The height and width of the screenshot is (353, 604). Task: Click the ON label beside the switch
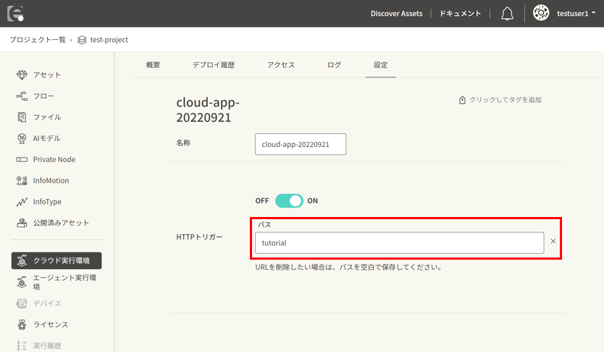312,201
